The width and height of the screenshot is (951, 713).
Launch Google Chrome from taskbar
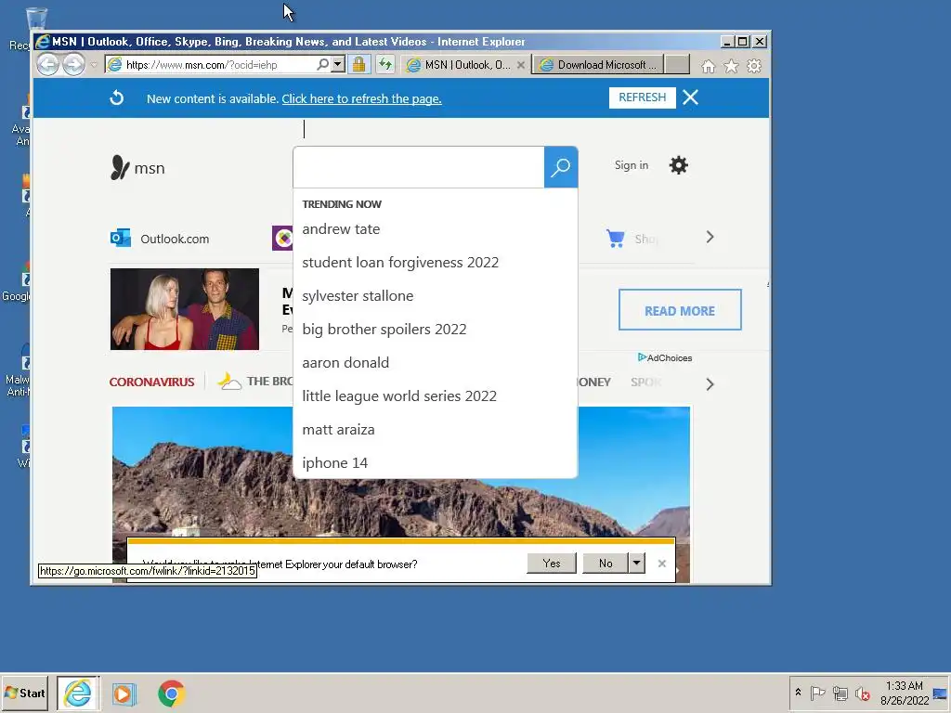(x=172, y=694)
